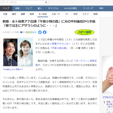This screenshot has width=113, height=113.
Task: Open the みんなの意見 tab
Action: pyautogui.click(x=70, y=8)
